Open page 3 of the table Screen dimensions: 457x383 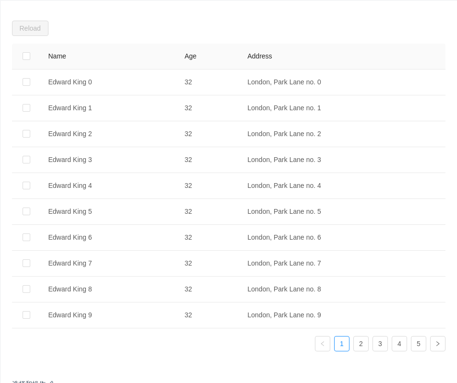click(380, 344)
